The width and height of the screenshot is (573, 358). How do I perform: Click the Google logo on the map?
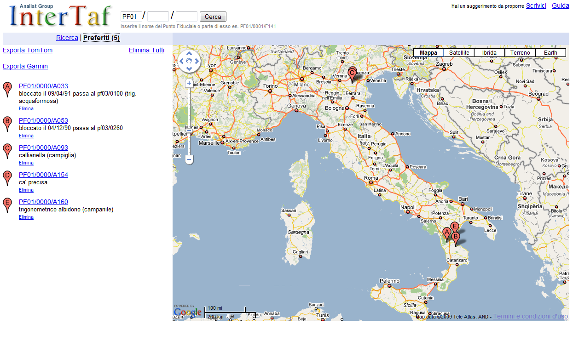pyautogui.click(x=188, y=312)
